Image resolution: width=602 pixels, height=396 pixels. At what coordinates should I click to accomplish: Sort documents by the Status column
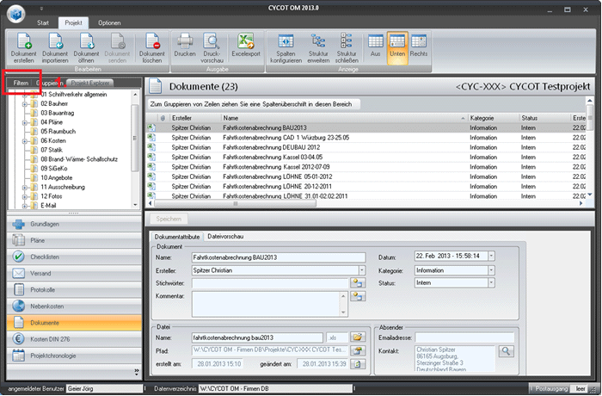coord(544,118)
